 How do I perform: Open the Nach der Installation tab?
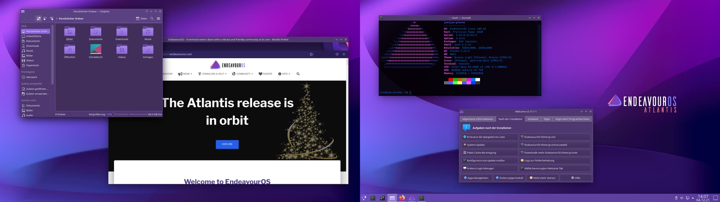click(510, 119)
